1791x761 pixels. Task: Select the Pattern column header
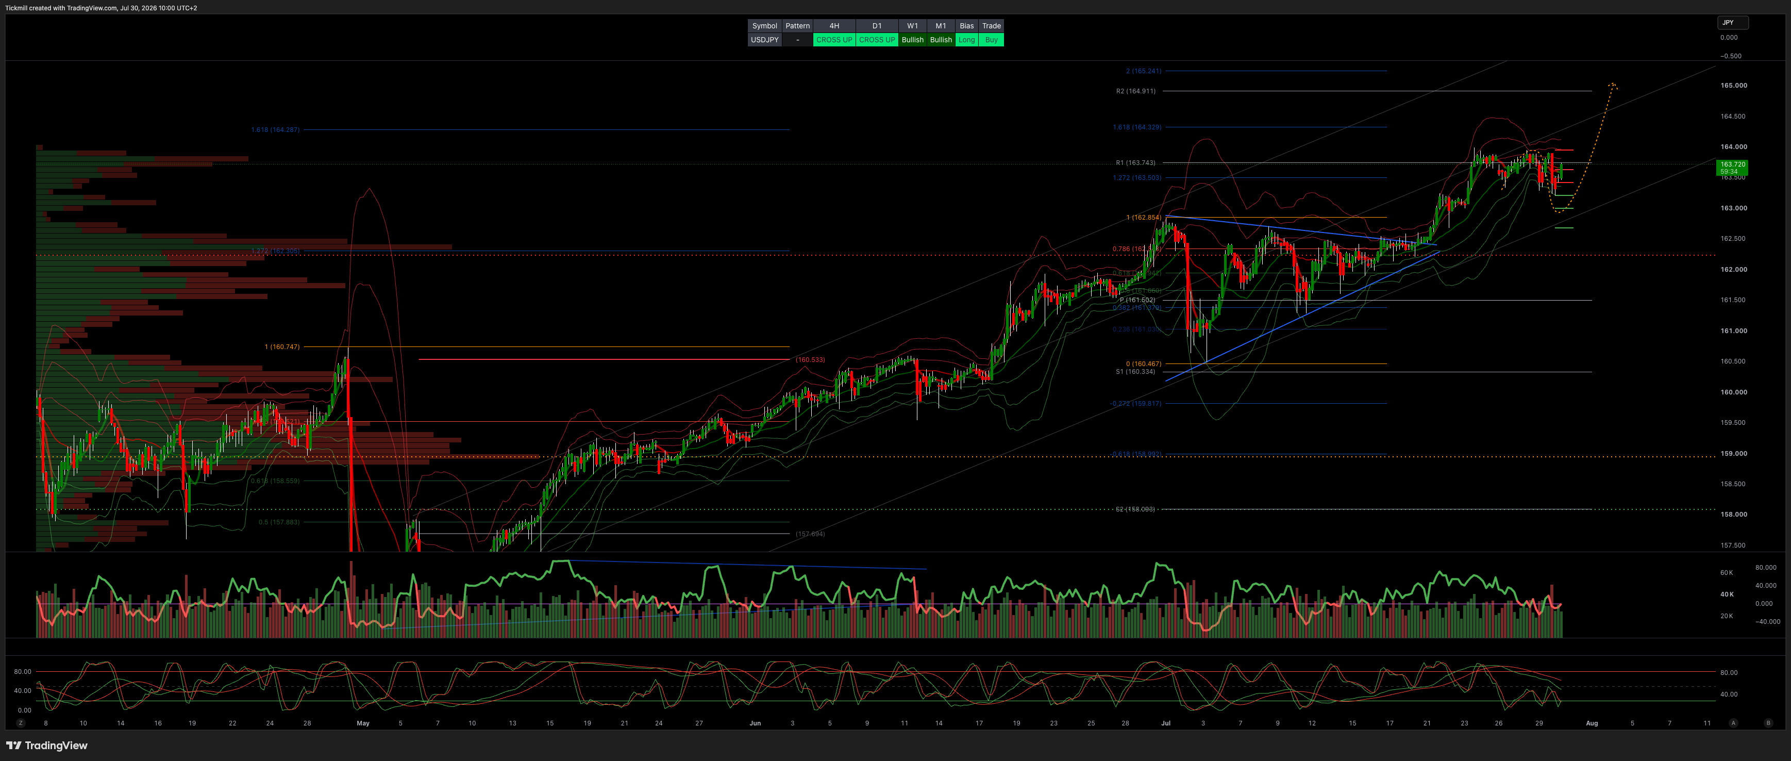(x=797, y=26)
